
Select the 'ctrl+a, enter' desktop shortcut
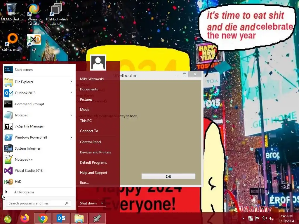coord(11,42)
